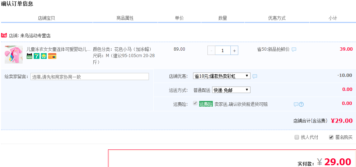Viewport: 356px width, 167px height.
Task: Click the green 运费险 badge
Action: click(x=206, y=104)
